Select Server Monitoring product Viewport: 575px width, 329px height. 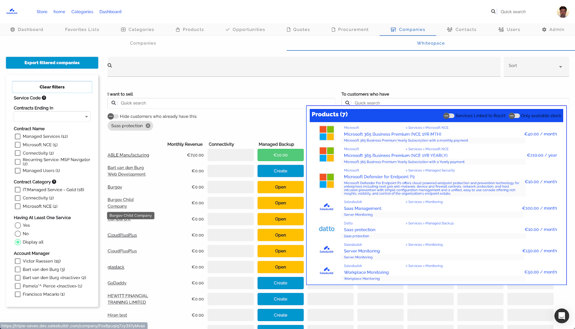(362, 251)
